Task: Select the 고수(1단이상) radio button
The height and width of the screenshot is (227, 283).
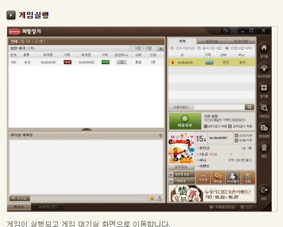Action: pos(172,48)
